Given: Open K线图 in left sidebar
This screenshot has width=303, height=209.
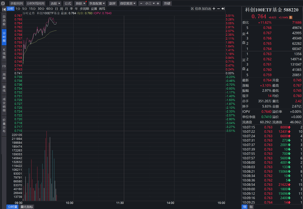Looking at the screenshot, I should [x=4, y=54].
